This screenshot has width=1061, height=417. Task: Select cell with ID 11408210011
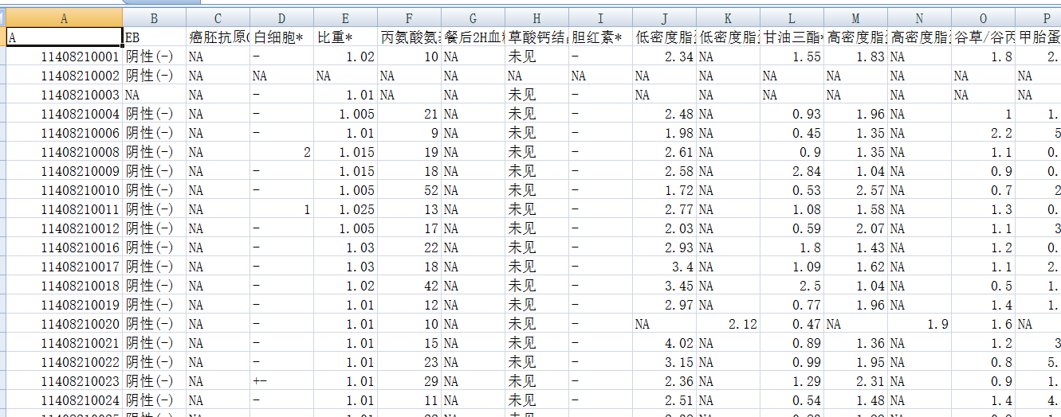point(64,209)
